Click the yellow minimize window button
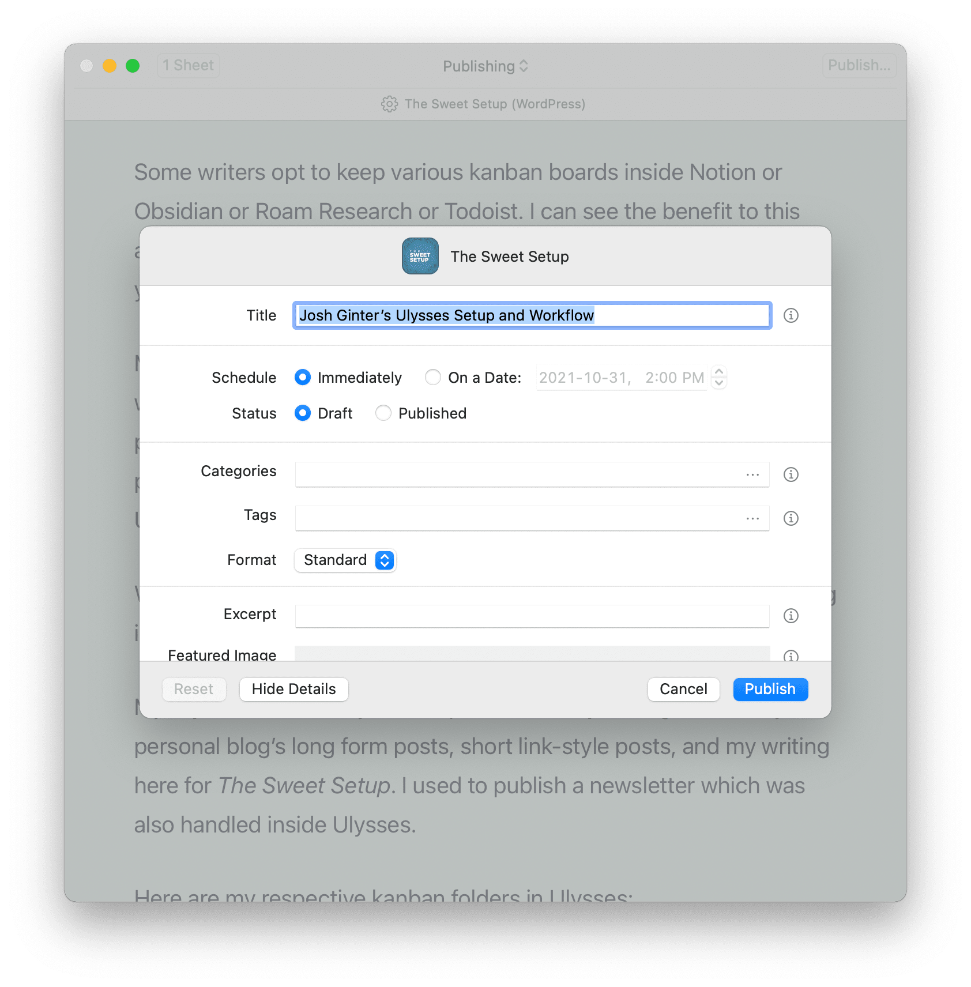The width and height of the screenshot is (971, 987). (x=110, y=66)
